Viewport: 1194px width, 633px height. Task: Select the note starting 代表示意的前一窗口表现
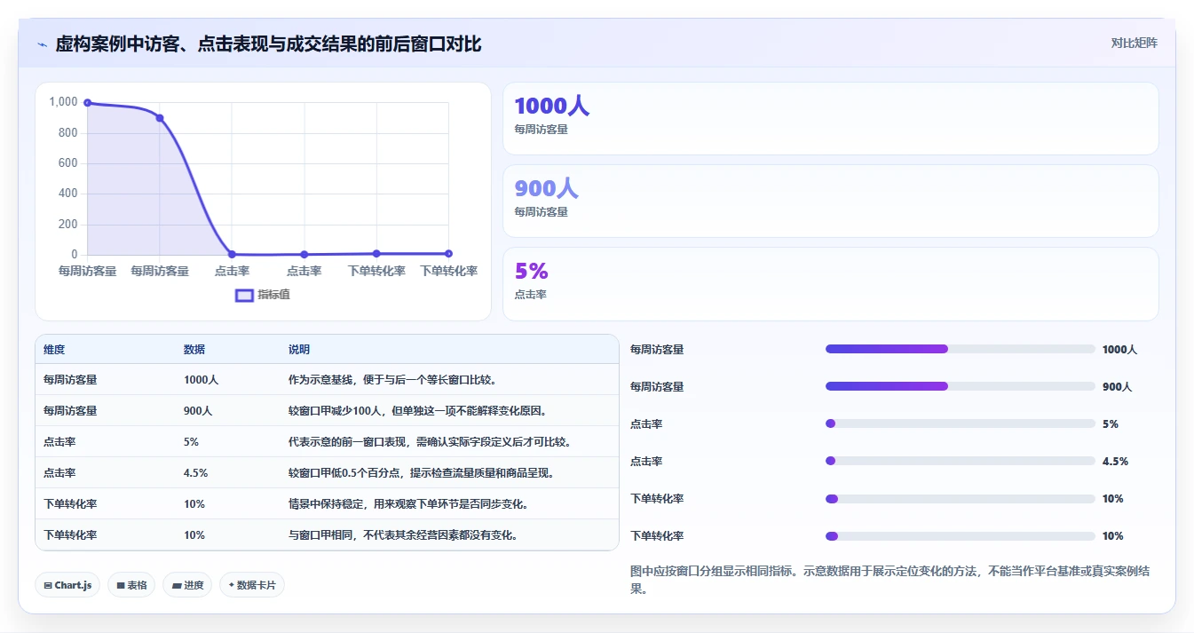(x=431, y=442)
